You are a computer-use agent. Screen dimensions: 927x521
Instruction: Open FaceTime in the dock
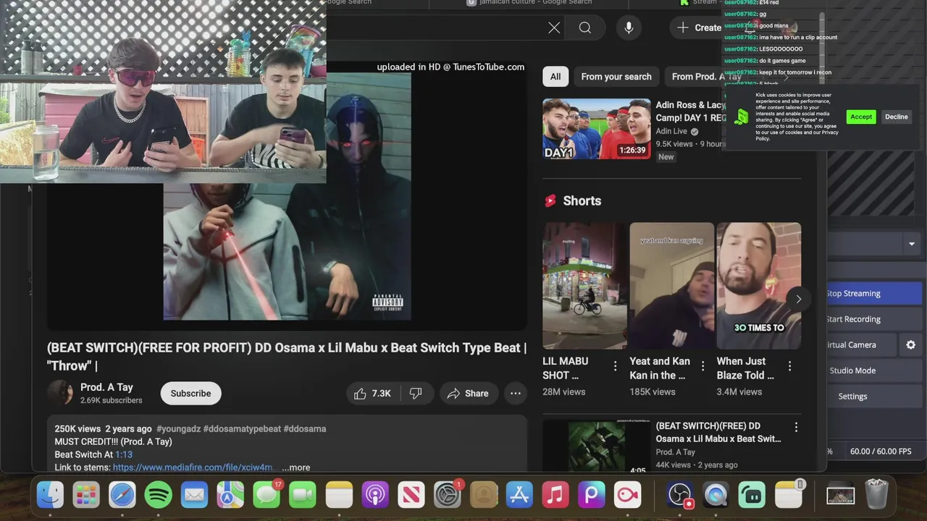pos(303,495)
